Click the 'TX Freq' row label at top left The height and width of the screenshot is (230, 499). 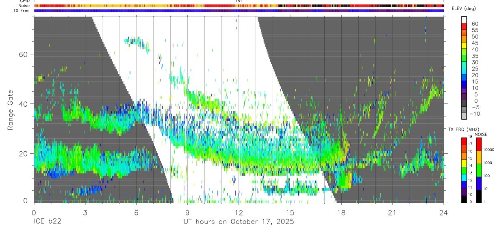[22, 11]
